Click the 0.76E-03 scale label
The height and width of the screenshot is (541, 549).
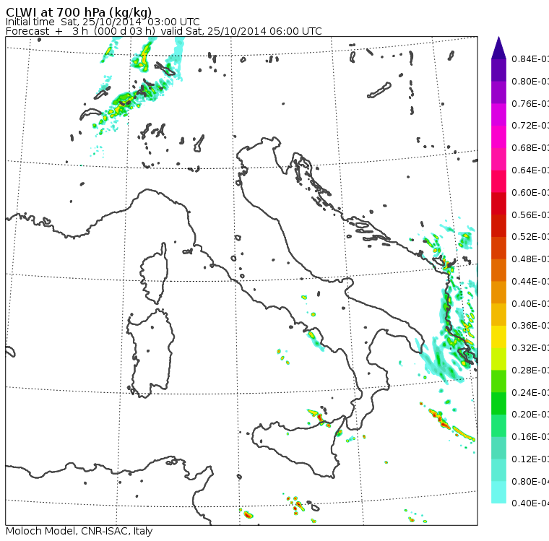coord(530,103)
